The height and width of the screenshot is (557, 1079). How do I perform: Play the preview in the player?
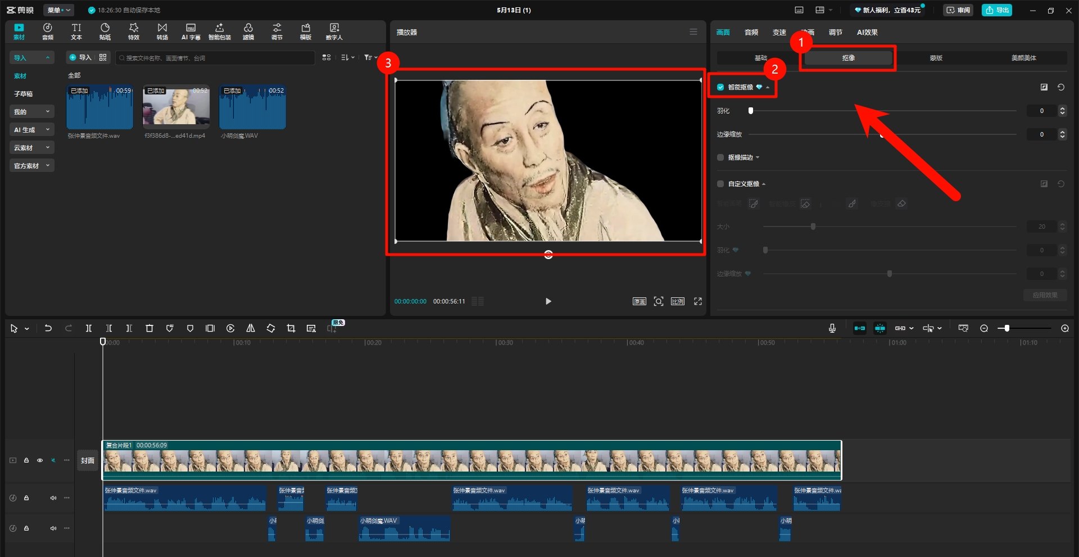548,301
